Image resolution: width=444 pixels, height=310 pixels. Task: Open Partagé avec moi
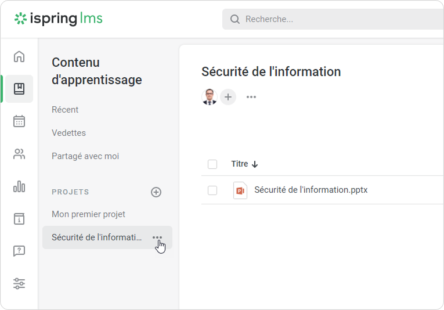point(85,156)
